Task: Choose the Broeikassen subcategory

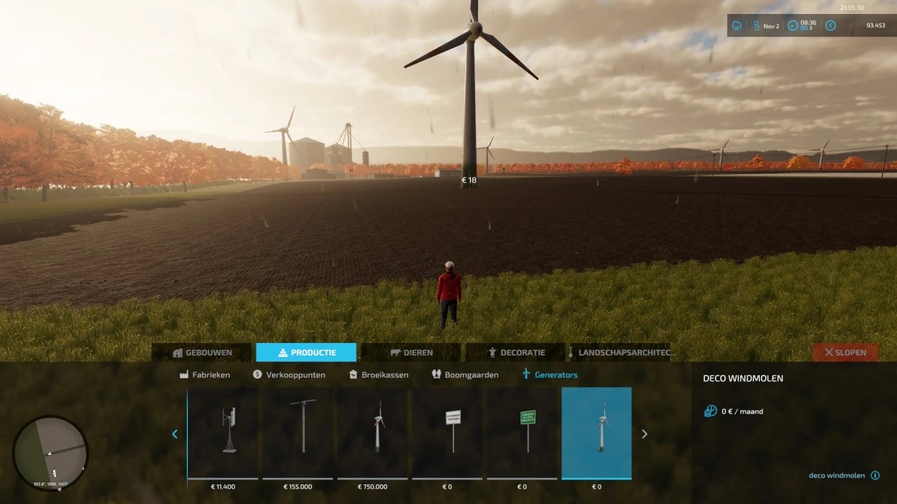Action: (378, 374)
